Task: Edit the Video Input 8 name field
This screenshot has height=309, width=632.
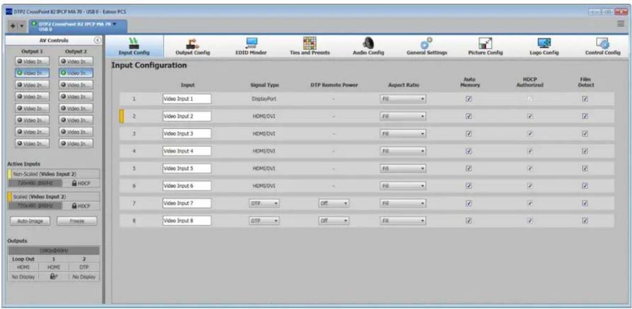Action: (187, 221)
